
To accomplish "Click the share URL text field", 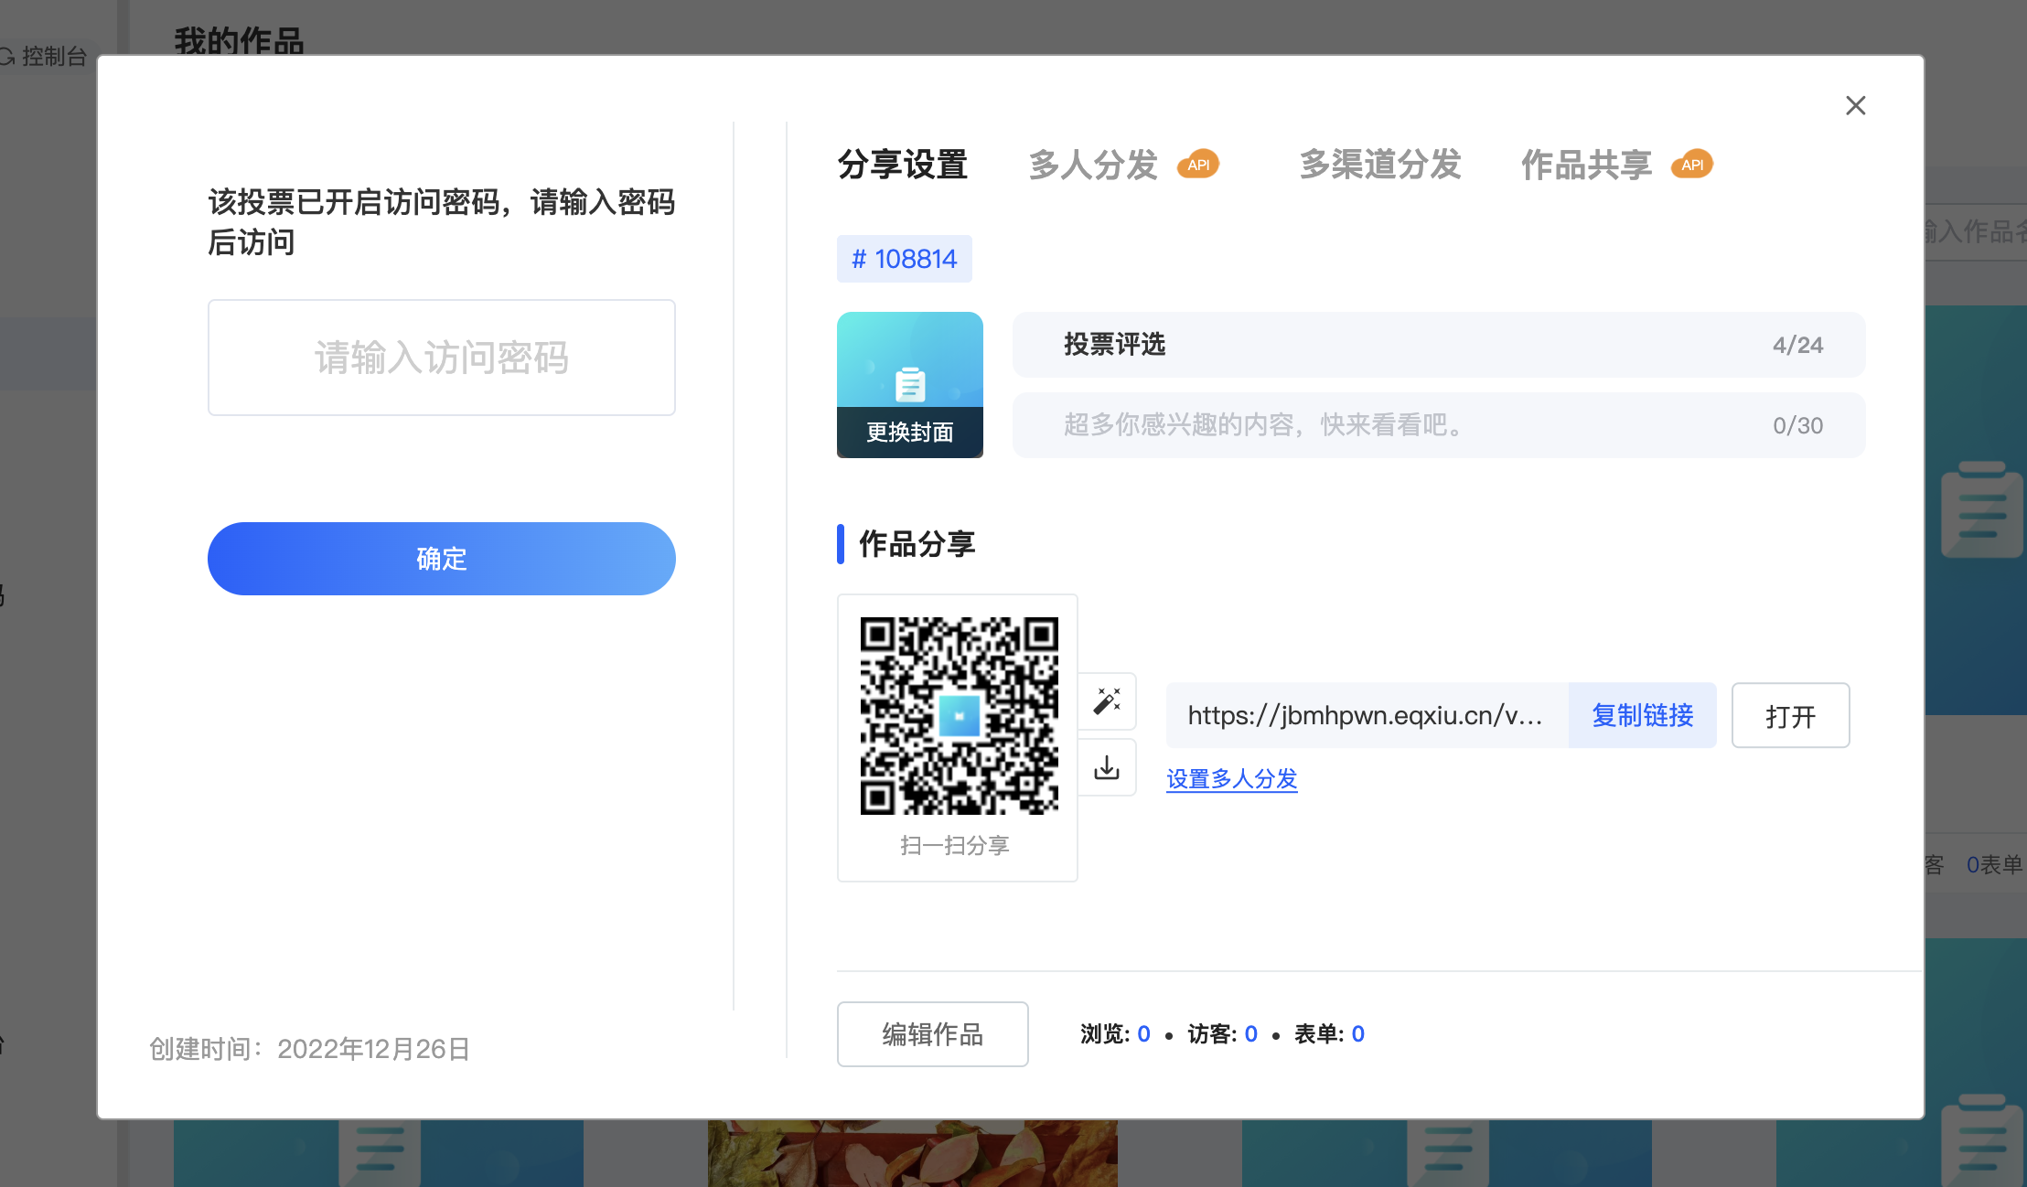I will [1367, 715].
